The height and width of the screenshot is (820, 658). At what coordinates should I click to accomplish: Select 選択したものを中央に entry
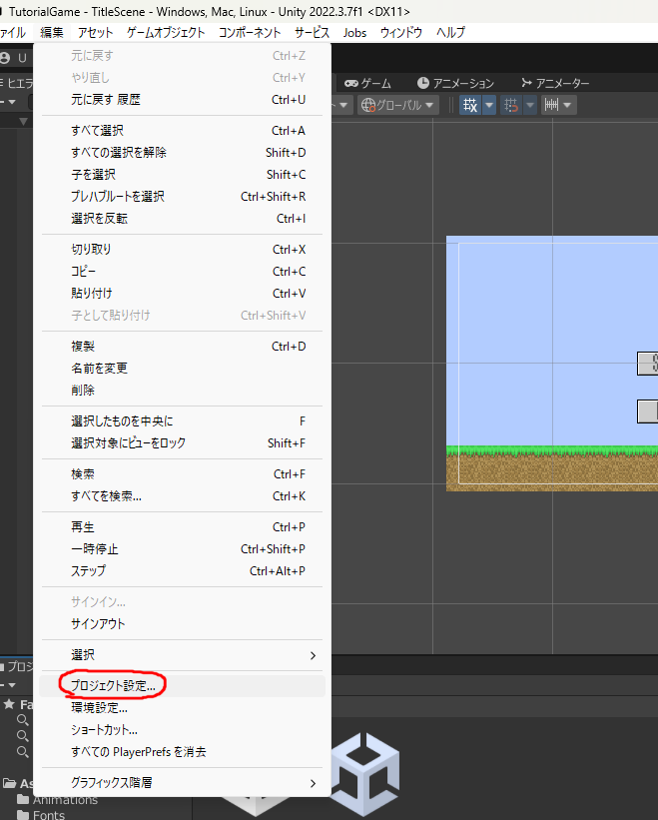point(182,420)
